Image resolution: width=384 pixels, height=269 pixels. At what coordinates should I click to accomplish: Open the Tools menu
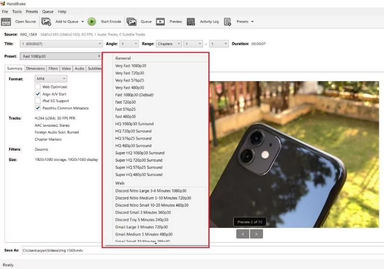pos(17,11)
